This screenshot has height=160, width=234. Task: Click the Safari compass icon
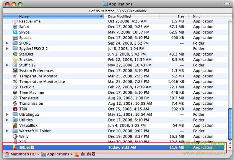(x=15, y=27)
